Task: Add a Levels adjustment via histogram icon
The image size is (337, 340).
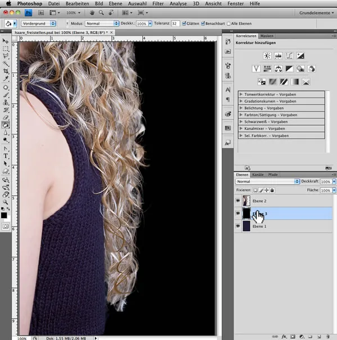Action: click(x=277, y=56)
